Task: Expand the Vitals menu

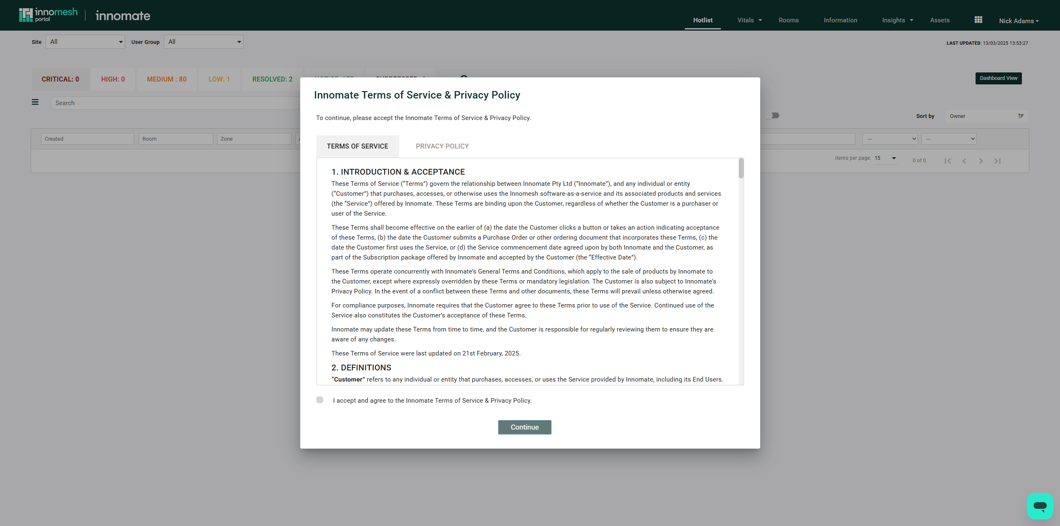Action: (x=749, y=20)
